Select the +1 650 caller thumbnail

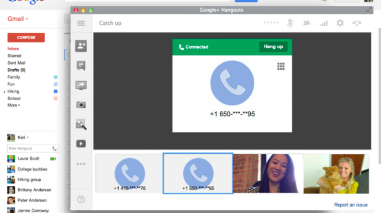198,173
